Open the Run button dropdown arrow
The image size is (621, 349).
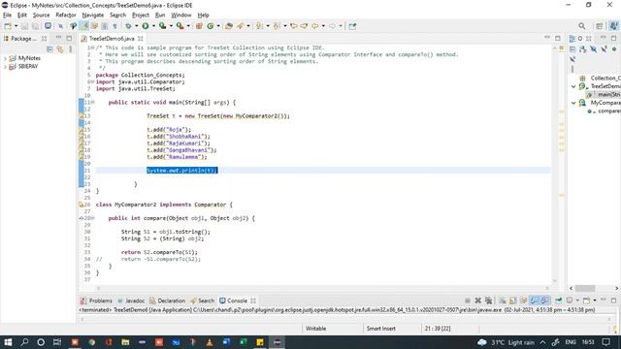tap(153, 26)
